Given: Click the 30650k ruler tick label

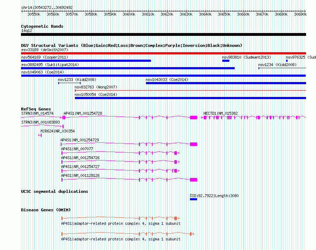Looking at the screenshot, I should pos(224,14).
